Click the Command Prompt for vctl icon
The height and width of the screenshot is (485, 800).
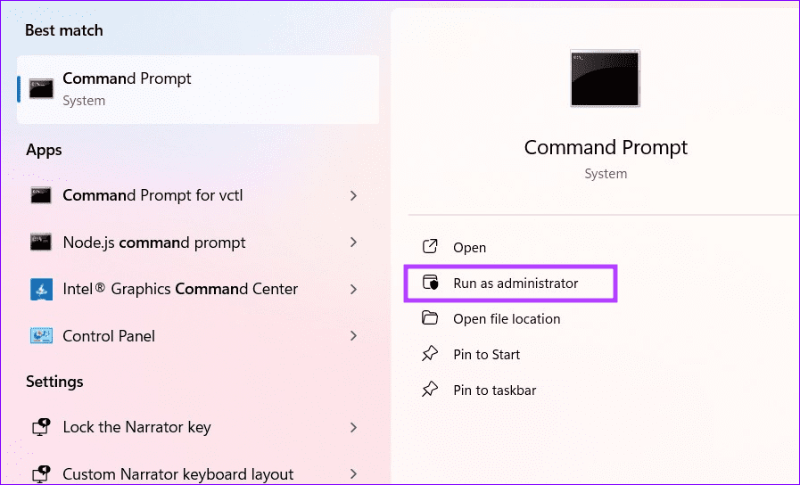[41, 195]
